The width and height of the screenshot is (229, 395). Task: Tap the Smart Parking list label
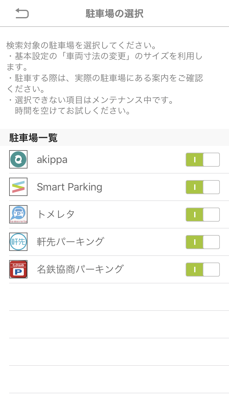pos(69,187)
